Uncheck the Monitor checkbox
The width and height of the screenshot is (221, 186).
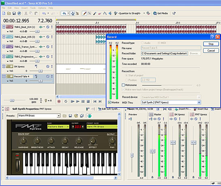[109, 102]
